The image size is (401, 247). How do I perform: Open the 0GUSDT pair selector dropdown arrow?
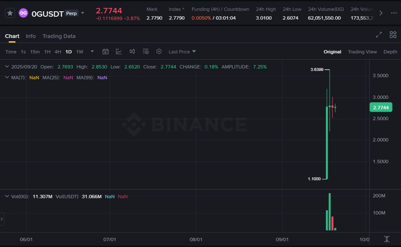[x=83, y=13]
